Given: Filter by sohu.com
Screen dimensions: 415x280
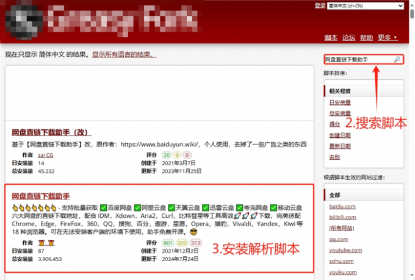Looking at the screenshot, I should pyautogui.click(x=341, y=261).
